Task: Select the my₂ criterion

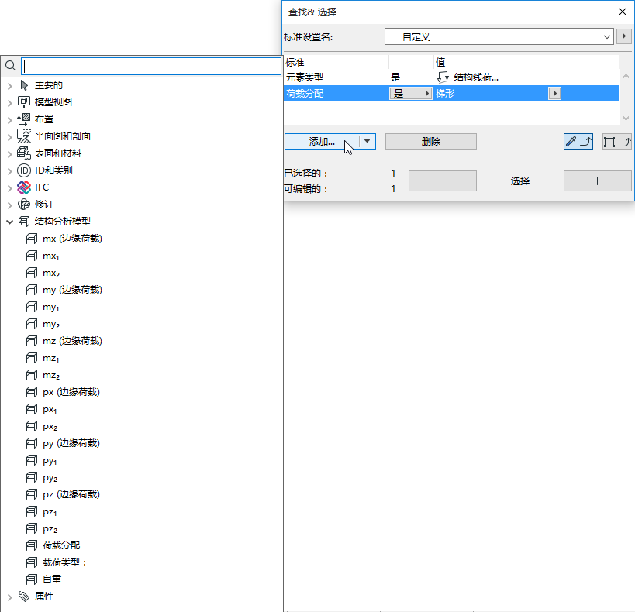Action: (x=51, y=324)
